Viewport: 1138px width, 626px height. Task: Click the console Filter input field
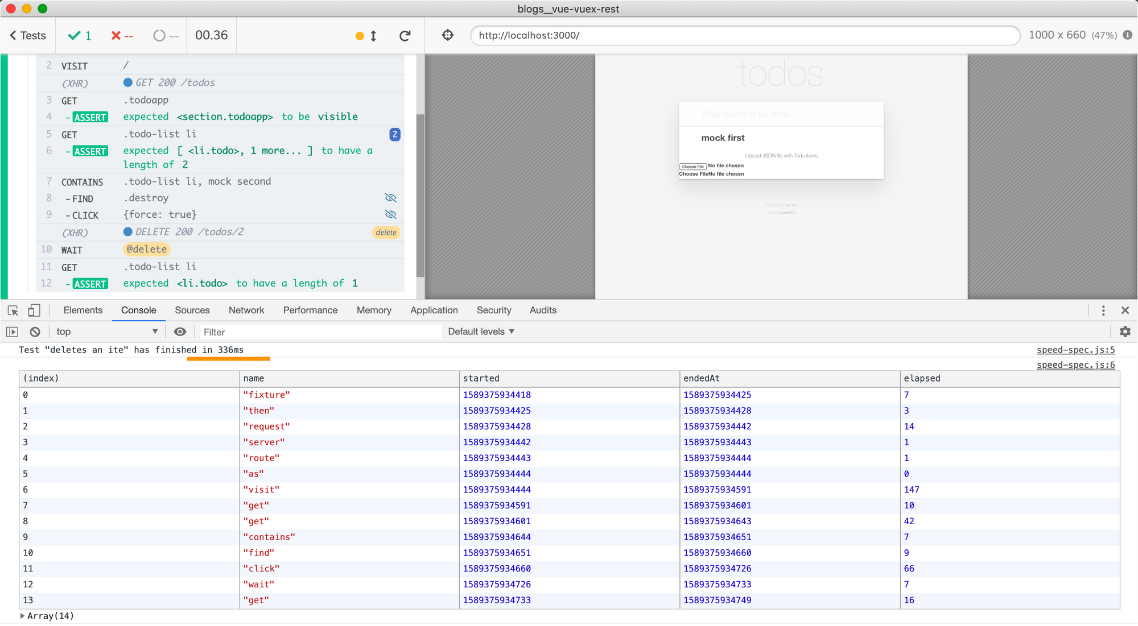tap(320, 332)
